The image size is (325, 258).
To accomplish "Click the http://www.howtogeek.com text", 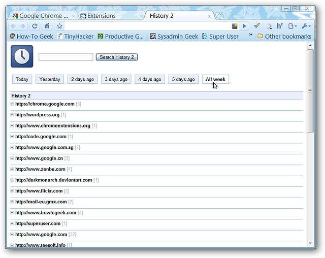I will click(x=46, y=213).
